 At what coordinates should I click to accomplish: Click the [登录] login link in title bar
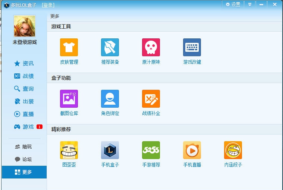(48, 5)
